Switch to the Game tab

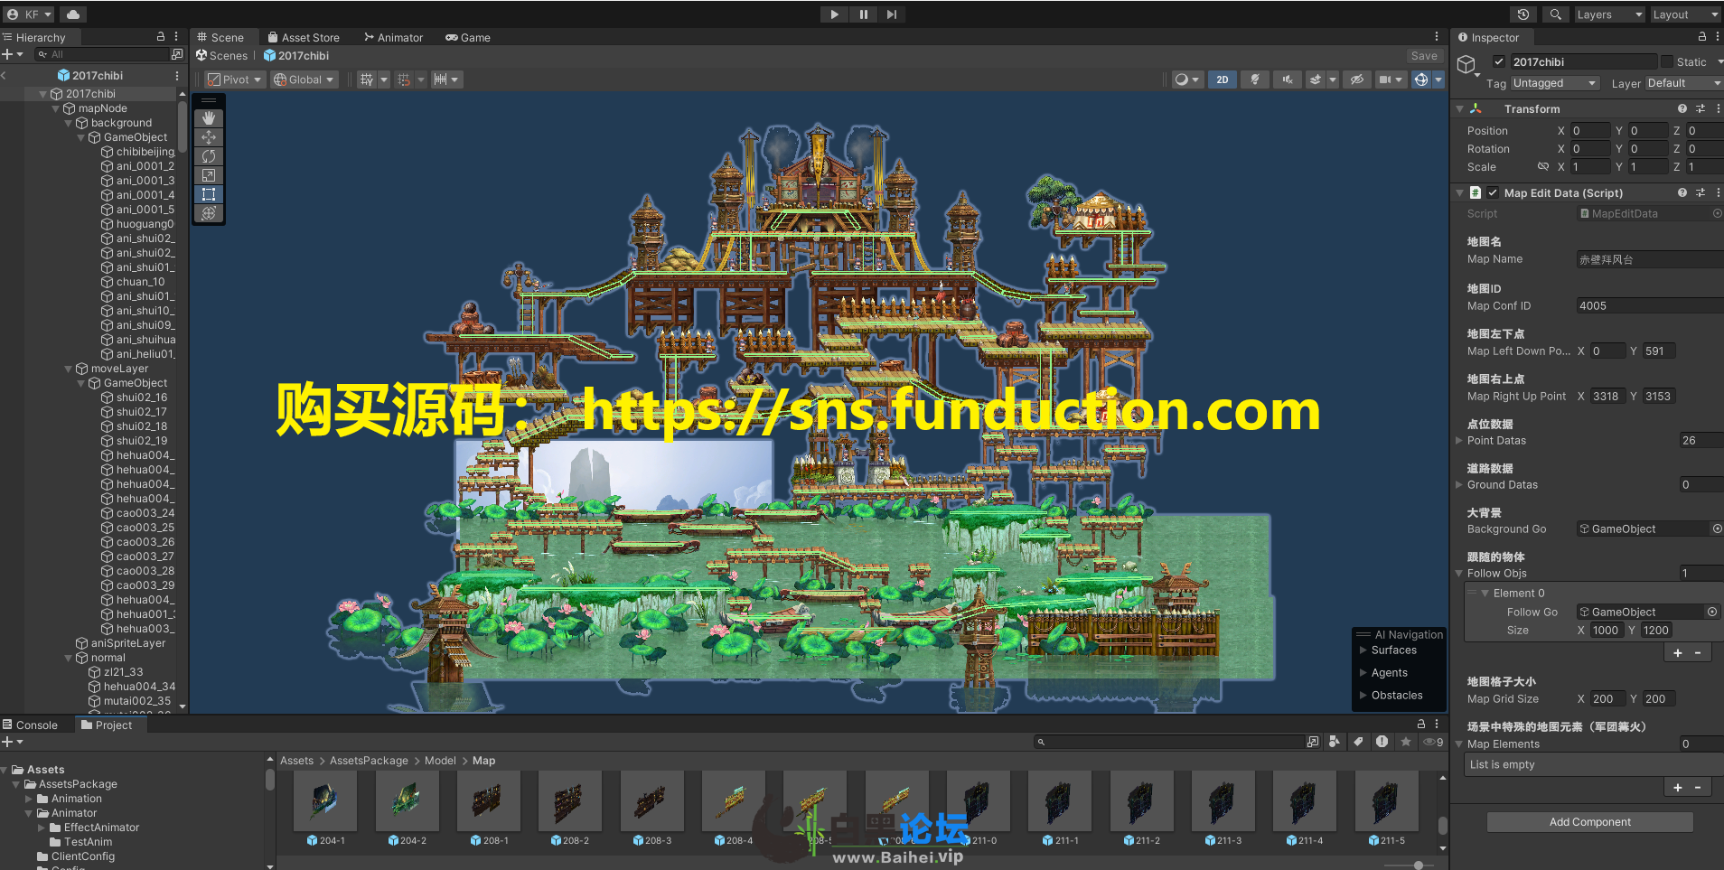tap(467, 37)
